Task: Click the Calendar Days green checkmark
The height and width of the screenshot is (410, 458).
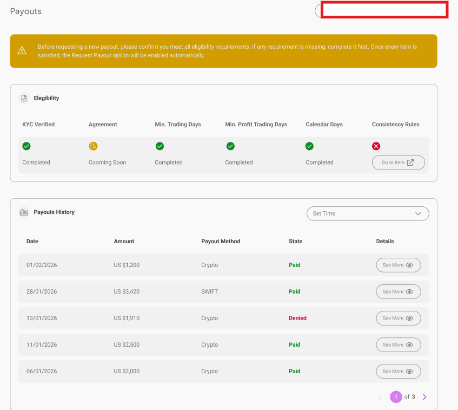Action: pyautogui.click(x=309, y=146)
